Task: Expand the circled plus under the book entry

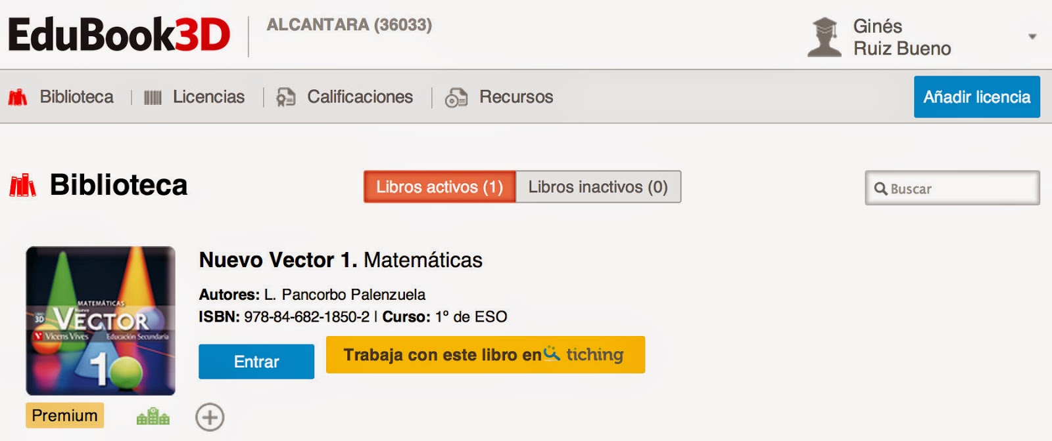Action: tap(210, 416)
